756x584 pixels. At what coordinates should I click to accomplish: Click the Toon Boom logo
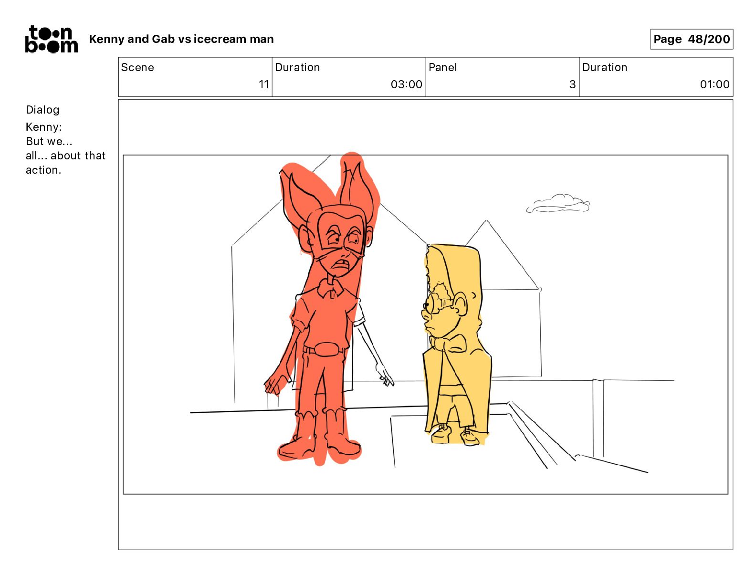51,39
